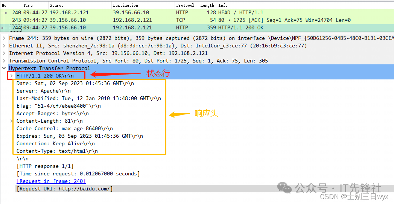
Task: Expand the Ethernet II layer
Action: coord(4,46)
